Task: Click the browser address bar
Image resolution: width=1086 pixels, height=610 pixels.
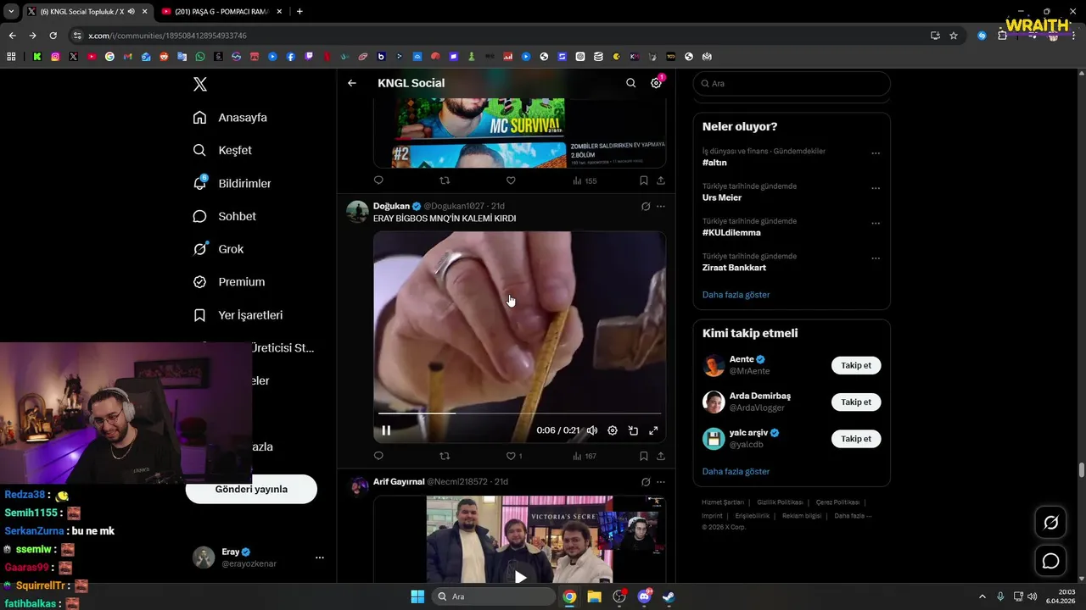Action: point(501,36)
